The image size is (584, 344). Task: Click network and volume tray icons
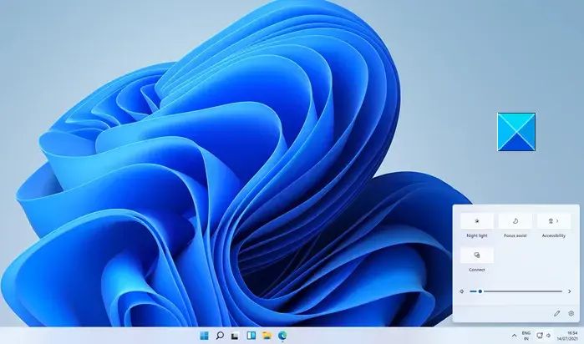[x=545, y=336]
